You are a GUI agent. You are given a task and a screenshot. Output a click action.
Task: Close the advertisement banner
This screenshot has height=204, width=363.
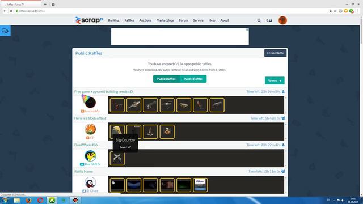tap(247, 29)
